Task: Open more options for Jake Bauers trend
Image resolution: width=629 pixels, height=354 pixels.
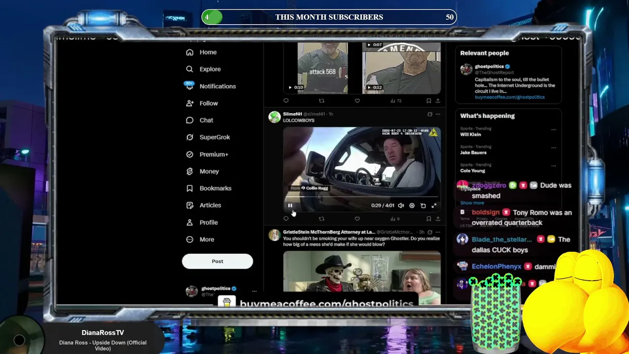Action: pyautogui.click(x=554, y=147)
